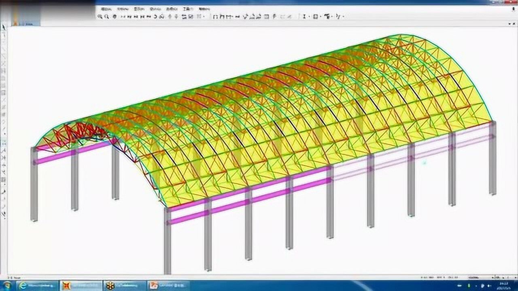This screenshot has width=518, height=291.
Task: Click the I-section frame icon in toolbar
Action: pyautogui.click(x=305, y=17)
